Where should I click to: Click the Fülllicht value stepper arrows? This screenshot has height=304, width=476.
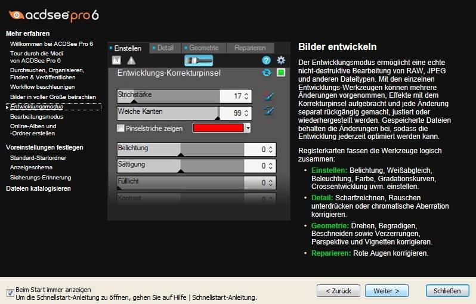tap(270, 183)
